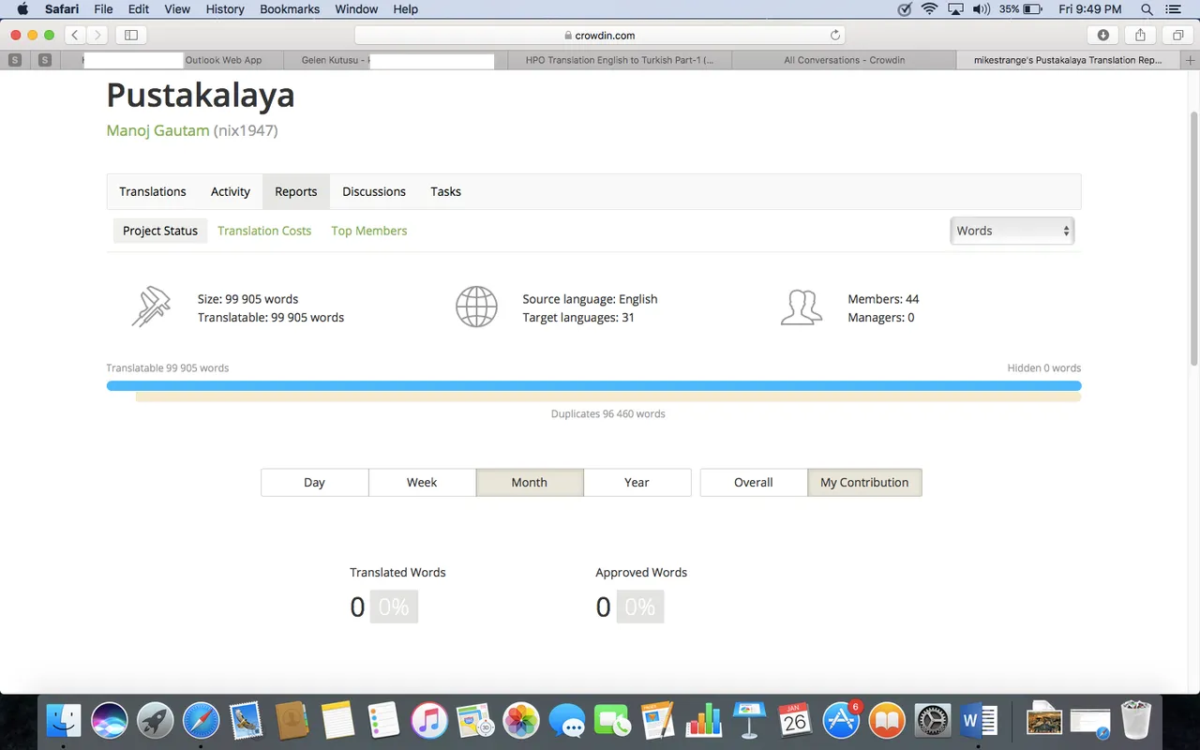The width and height of the screenshot is (1200, 750).
Task: Open the Apple menu
Action: 22,9
